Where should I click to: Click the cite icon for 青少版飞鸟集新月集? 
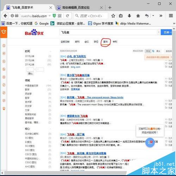pyautogui.click(x=166, y=78)
